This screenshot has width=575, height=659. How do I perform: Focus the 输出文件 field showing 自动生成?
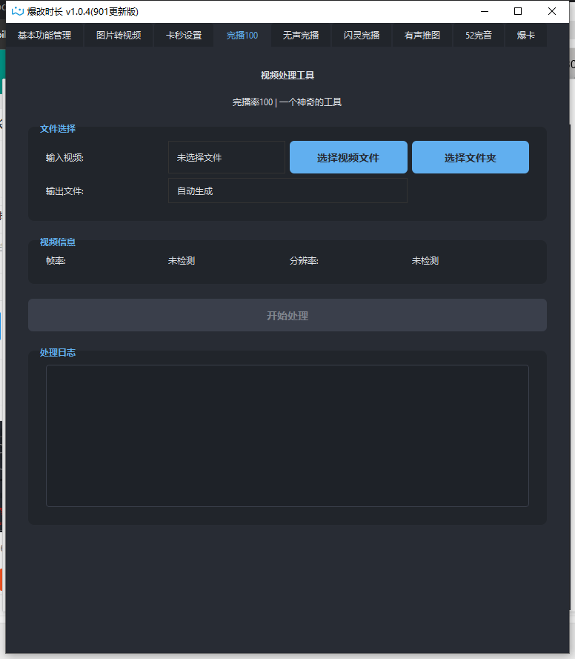(287, 191)
